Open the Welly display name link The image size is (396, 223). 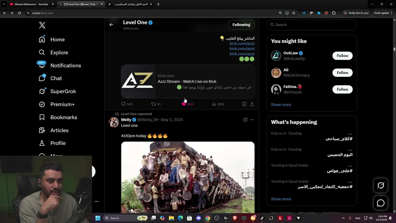point(126,120)
